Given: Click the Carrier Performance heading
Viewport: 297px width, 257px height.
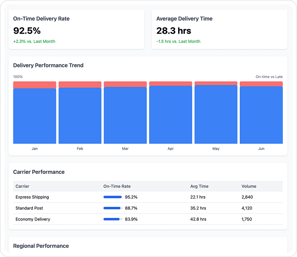Looking at the screenshot, I should click(39, 172).
